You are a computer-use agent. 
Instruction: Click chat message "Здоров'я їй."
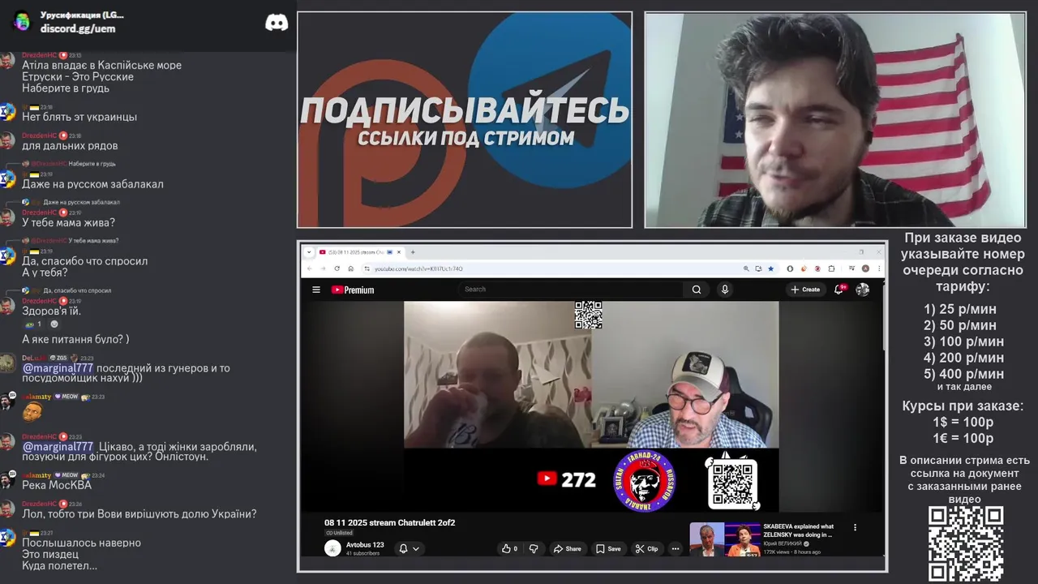point(52,311)
